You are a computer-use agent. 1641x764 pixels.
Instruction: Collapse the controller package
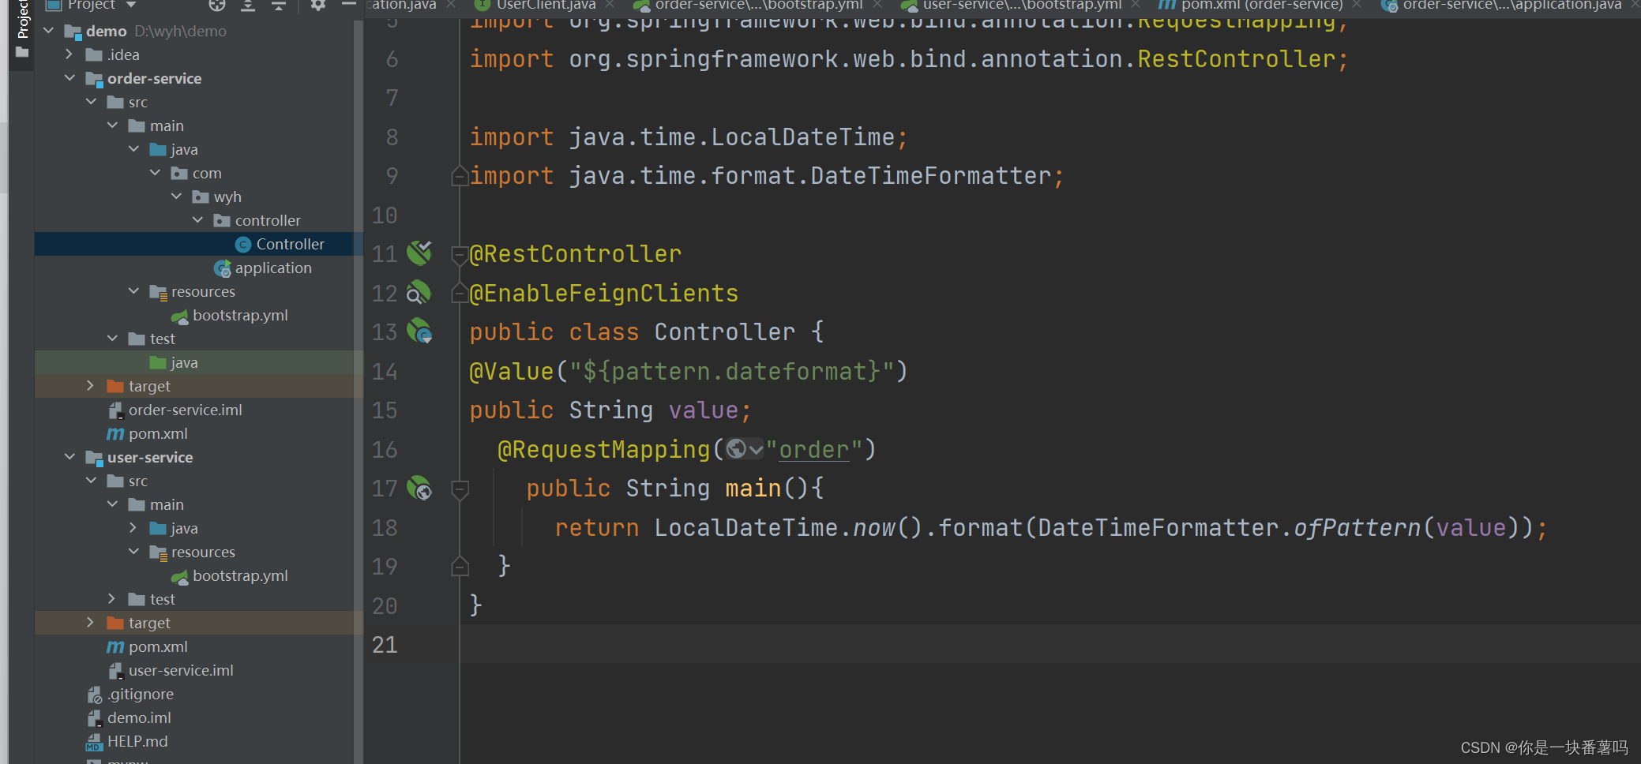point(198,220)
